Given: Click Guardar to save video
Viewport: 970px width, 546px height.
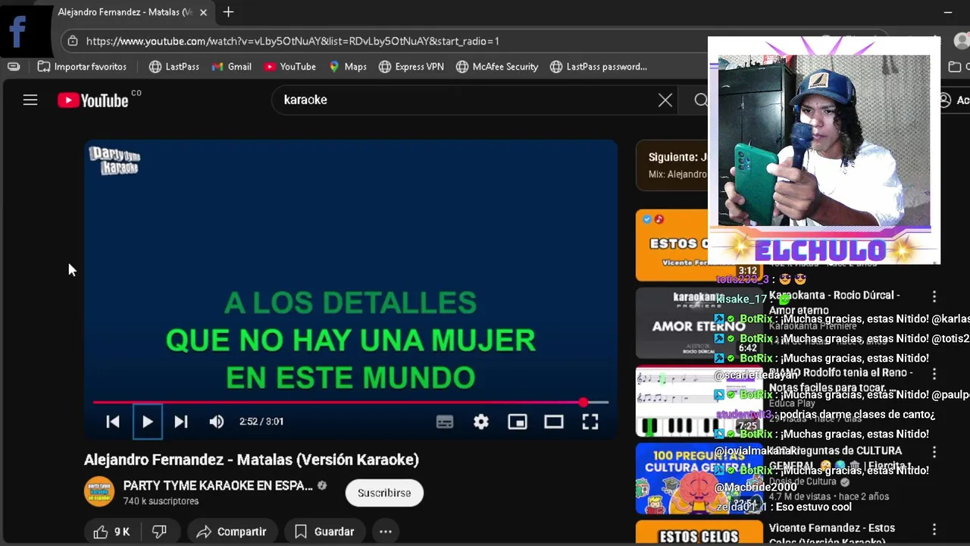Looking at the screenshot, I should (324, 532).
